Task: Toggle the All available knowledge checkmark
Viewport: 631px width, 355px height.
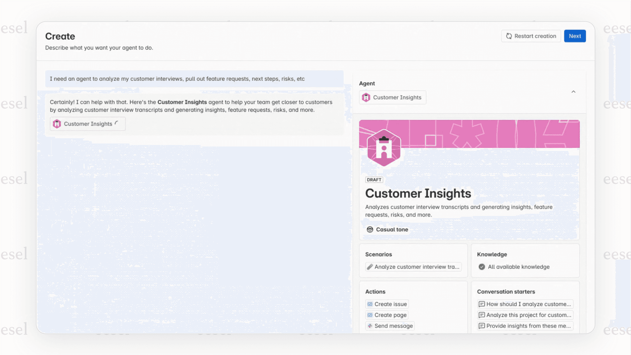Action: (x=482, y=267)
